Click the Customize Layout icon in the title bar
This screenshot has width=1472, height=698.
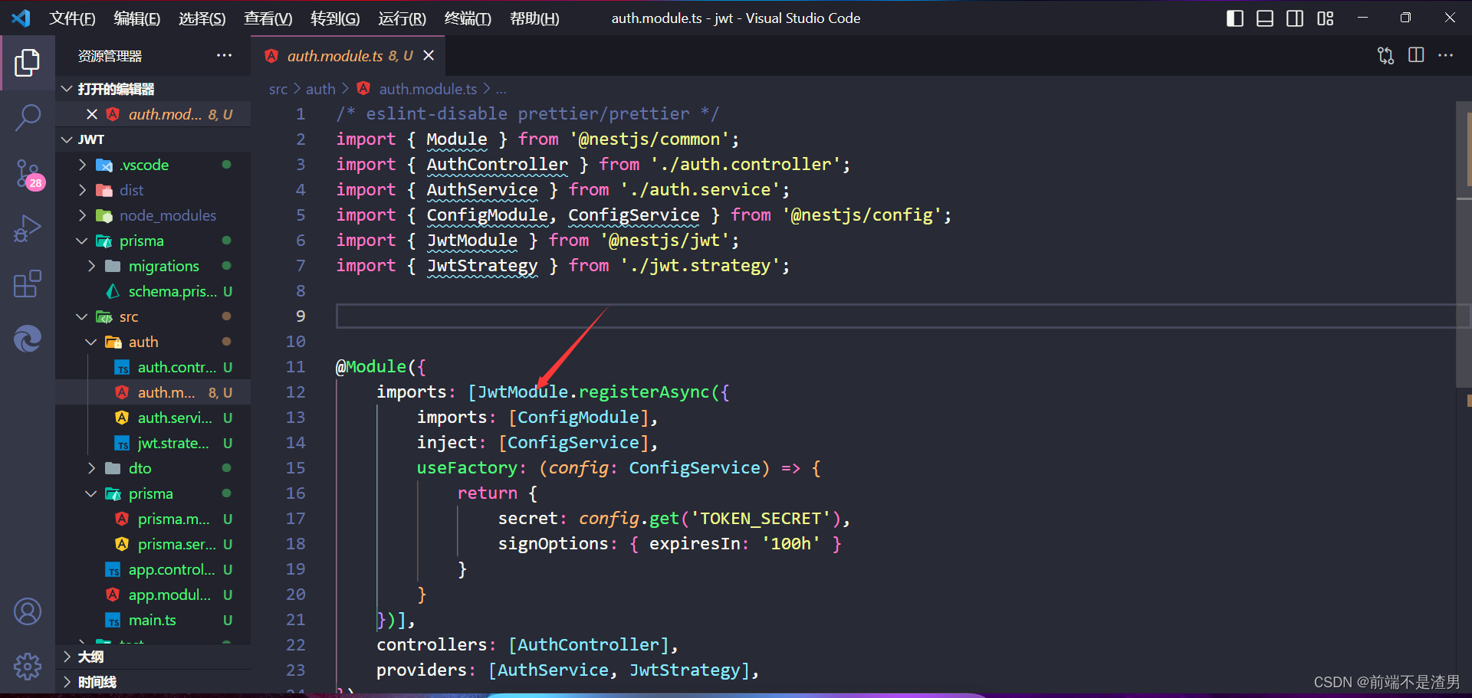tap(1326, 18)
